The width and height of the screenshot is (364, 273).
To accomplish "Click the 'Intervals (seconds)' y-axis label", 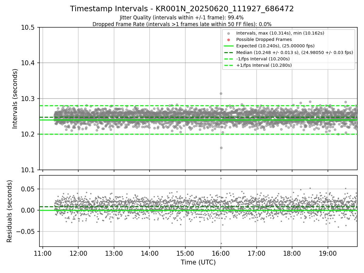I will (15, 99).
